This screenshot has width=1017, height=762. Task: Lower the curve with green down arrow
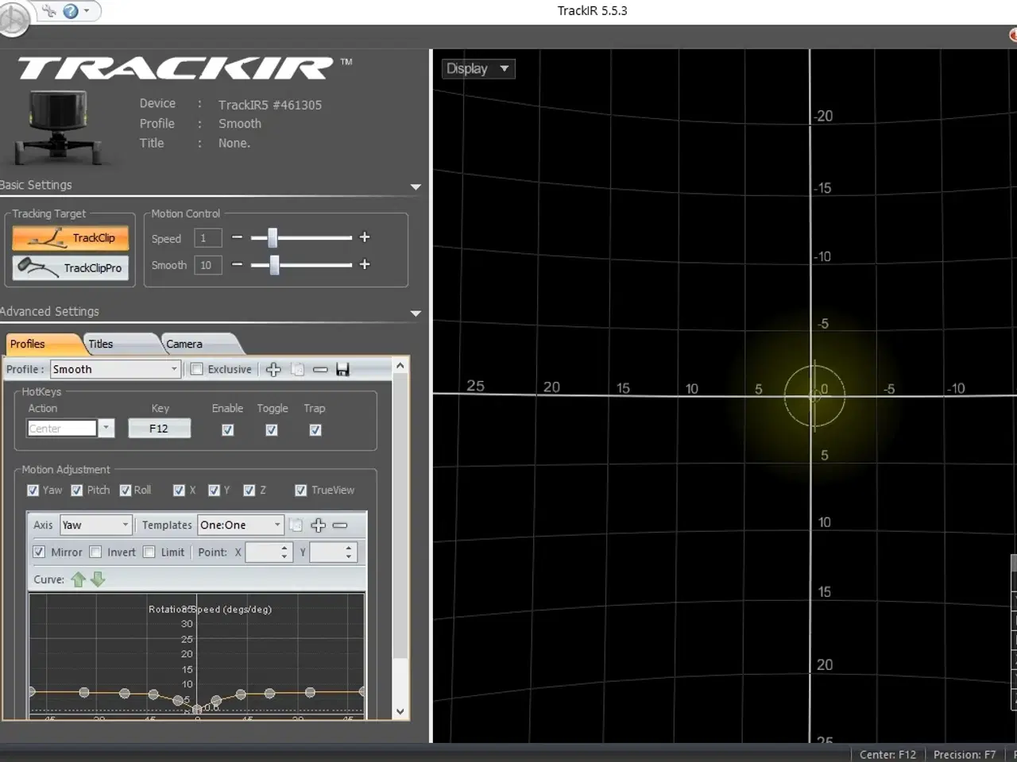point(98,579)
